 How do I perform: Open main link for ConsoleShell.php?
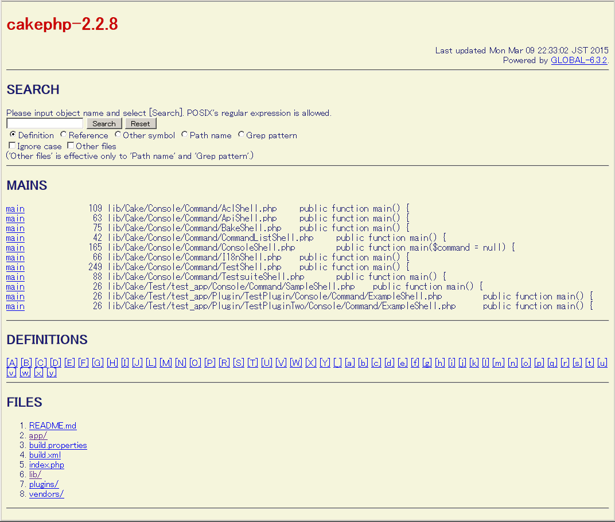click(15, 248)
